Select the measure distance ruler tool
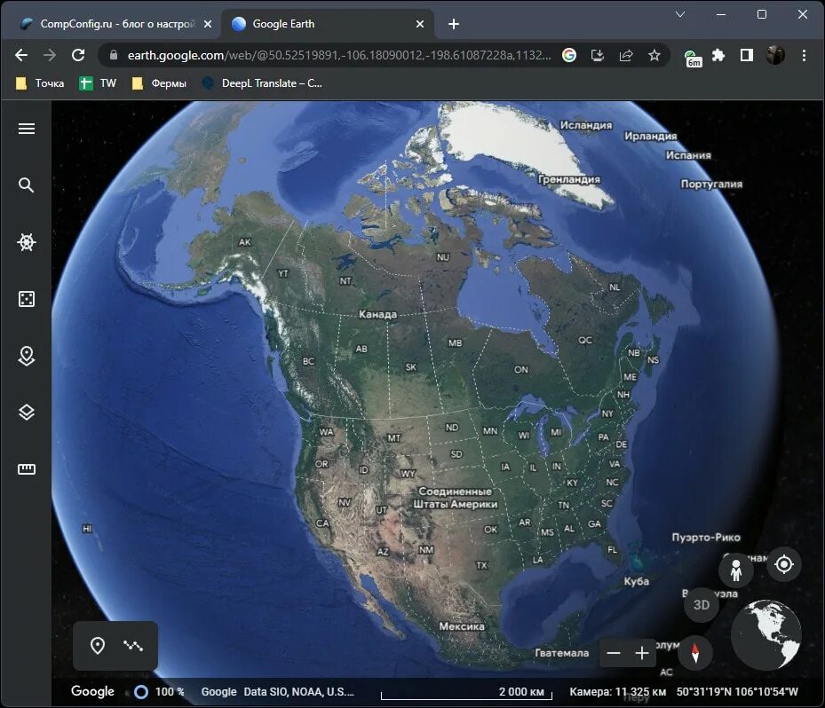Image resolution: width=825 pixels, height=708 pixels. 27,469
